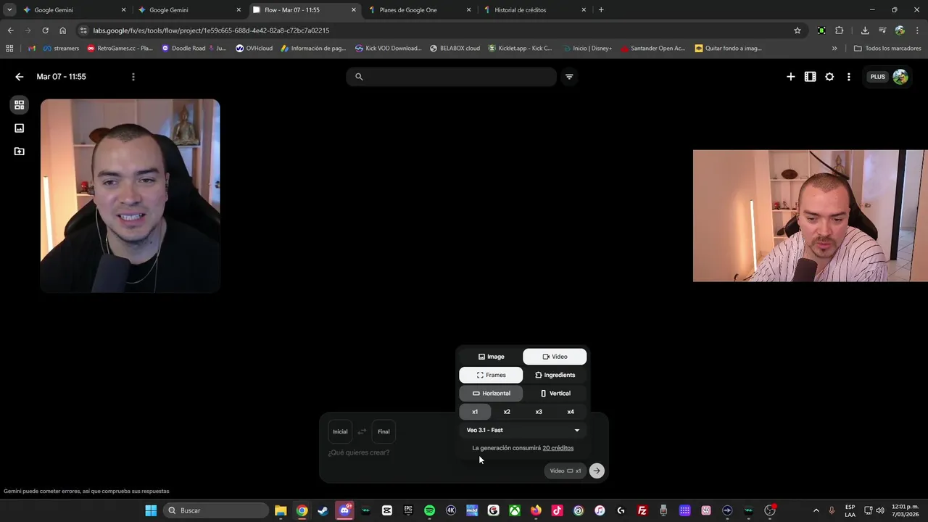Screen dimensions: 928x522
Task: Bookmark this page with star icon
Action: pyautogui.click(x=797, y=30)
